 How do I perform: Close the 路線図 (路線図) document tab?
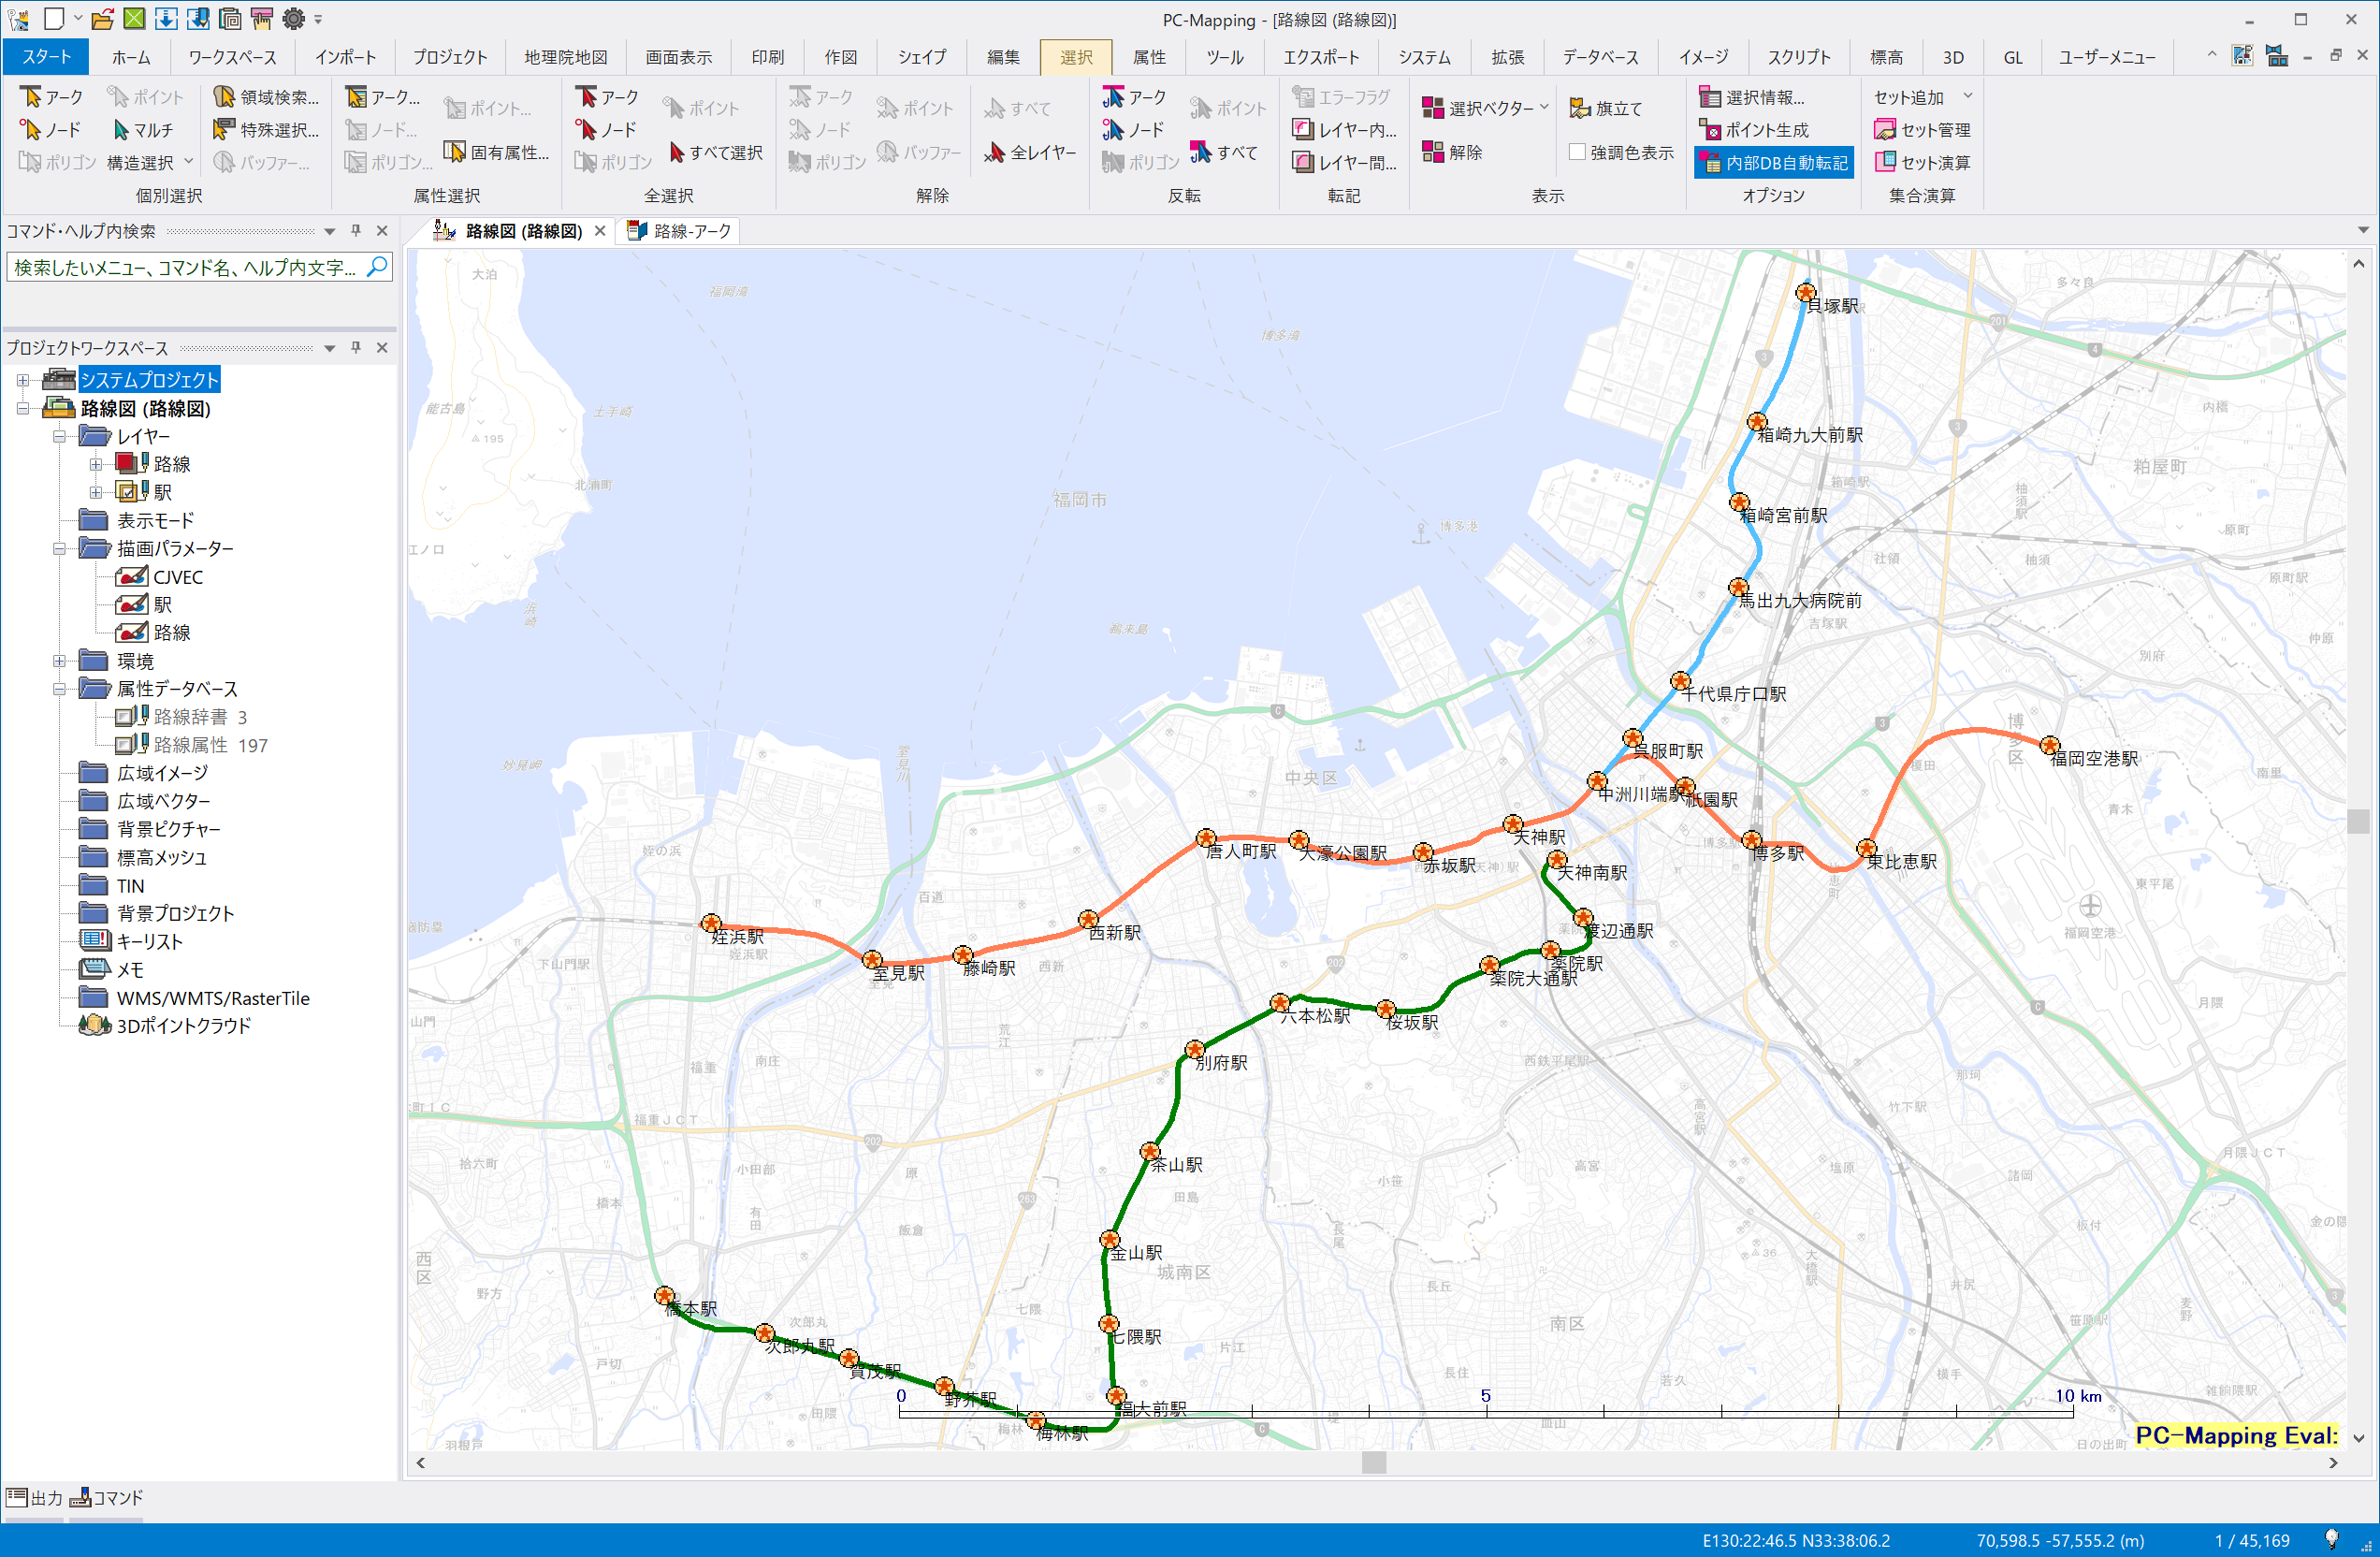600,231
